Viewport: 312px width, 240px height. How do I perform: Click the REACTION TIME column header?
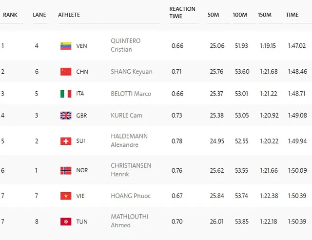point(182,12)
